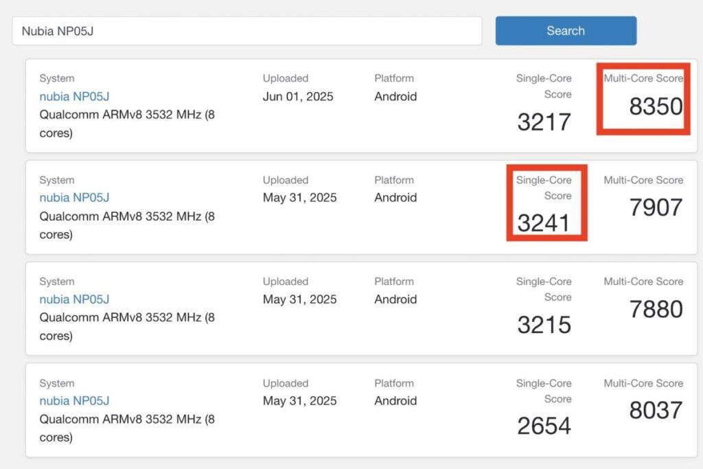Click the Single-Core Score header in first row
The width and height of the screenshot is (703, 469).
tap(544, 87)
